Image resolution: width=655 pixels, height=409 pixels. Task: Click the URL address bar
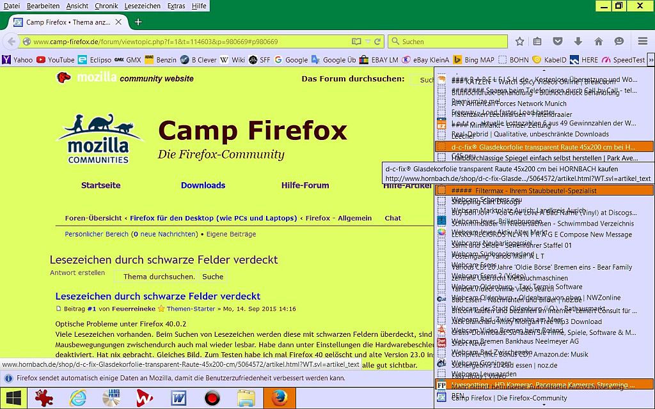point(190,42)
